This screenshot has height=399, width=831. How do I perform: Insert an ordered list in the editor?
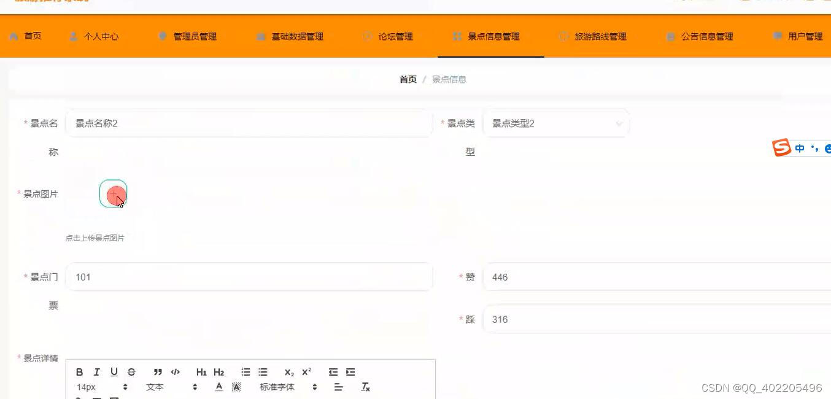tap(244, 371)
